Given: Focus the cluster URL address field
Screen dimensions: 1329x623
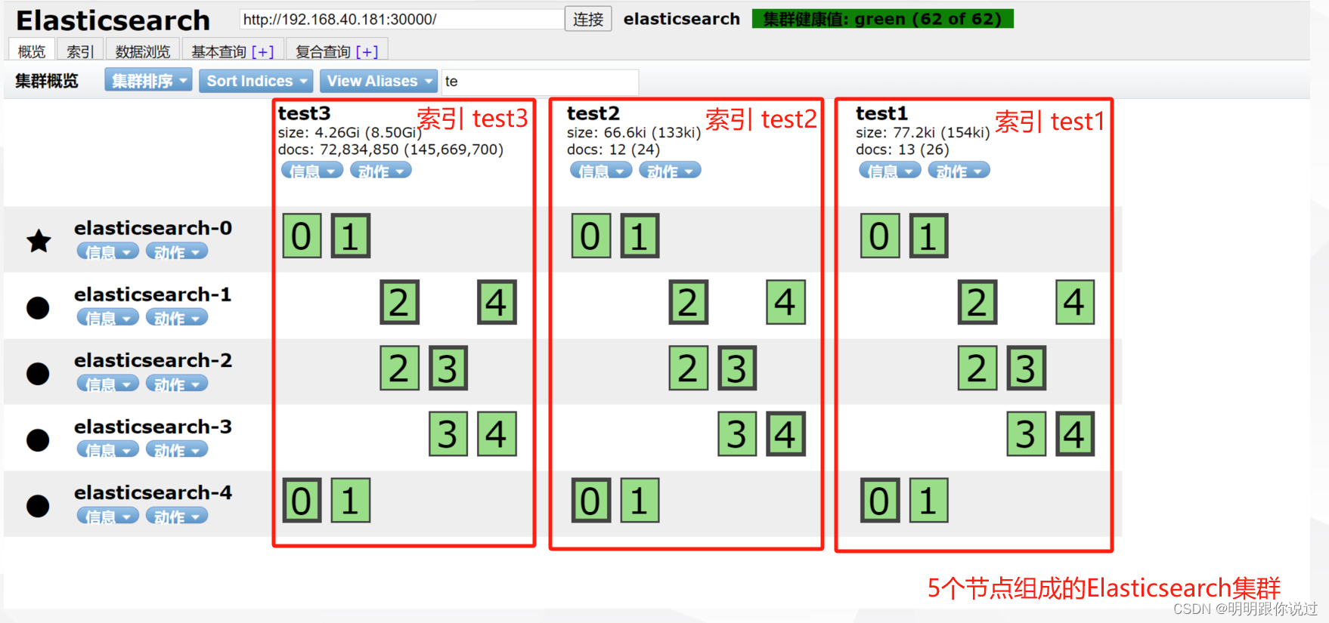Looking at the screenshot, I should click(401, 20).
